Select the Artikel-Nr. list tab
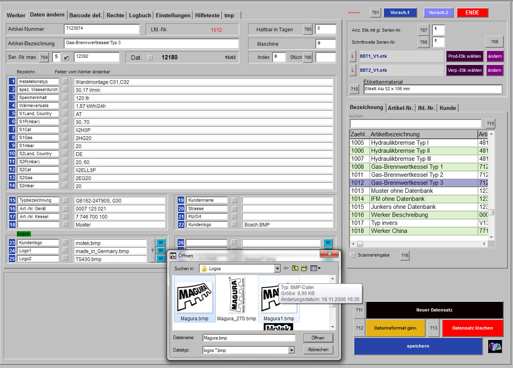The image size is (513, 368). tap(400, 108)
